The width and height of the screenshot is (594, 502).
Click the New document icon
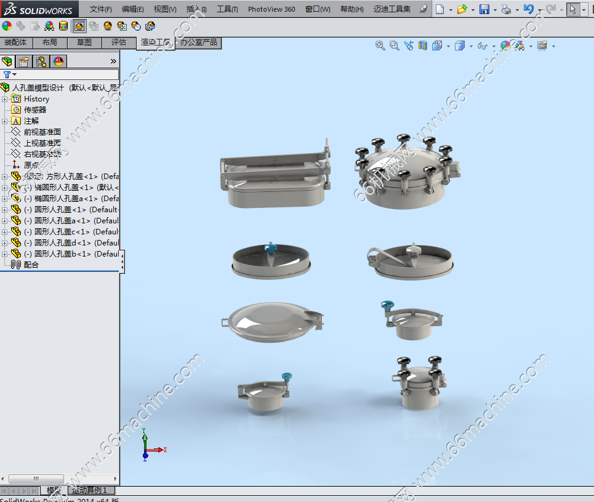(440, 9)
